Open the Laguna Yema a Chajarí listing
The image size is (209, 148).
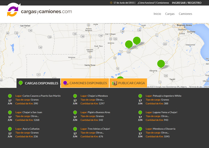coord(165,112)
